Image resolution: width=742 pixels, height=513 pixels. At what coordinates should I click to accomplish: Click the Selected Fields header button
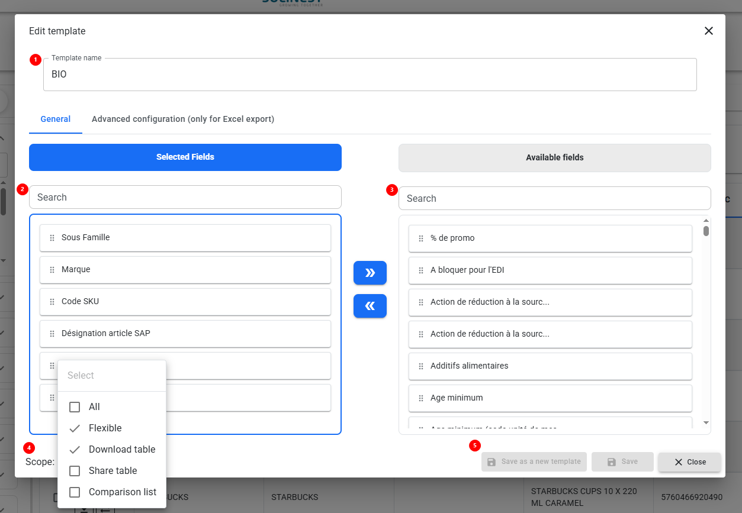point(185,157)
